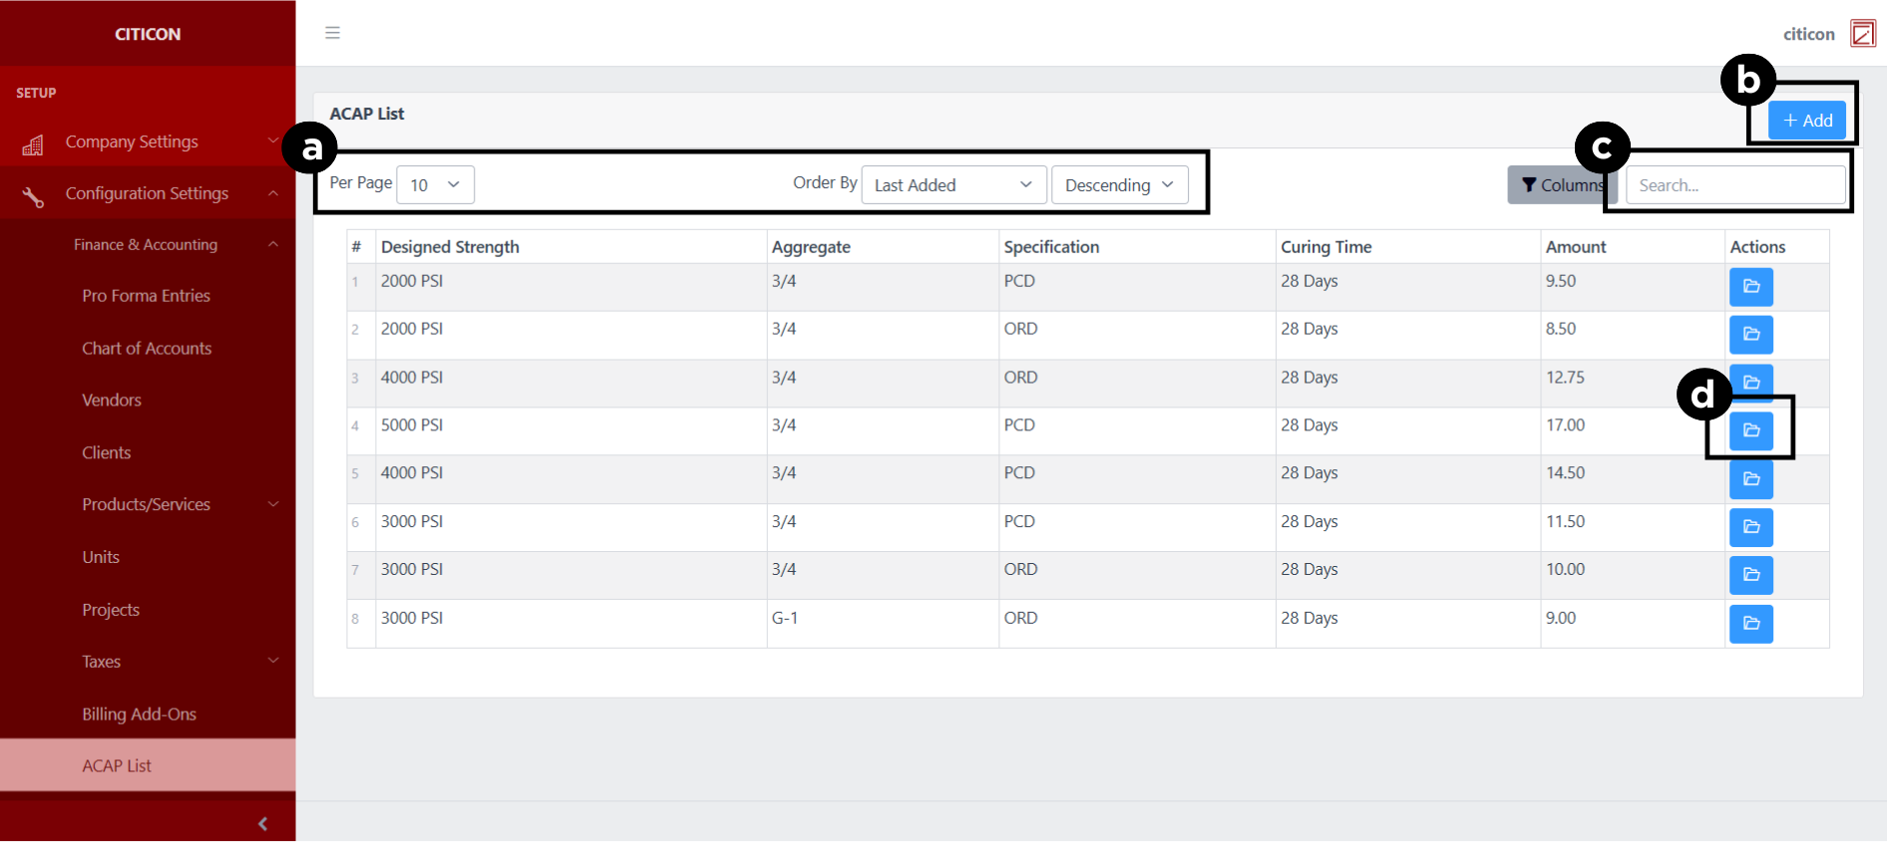Viewport: 1887px width, 842px height.
Task: Collapse the Configuration Settings section
Action: 148,193
